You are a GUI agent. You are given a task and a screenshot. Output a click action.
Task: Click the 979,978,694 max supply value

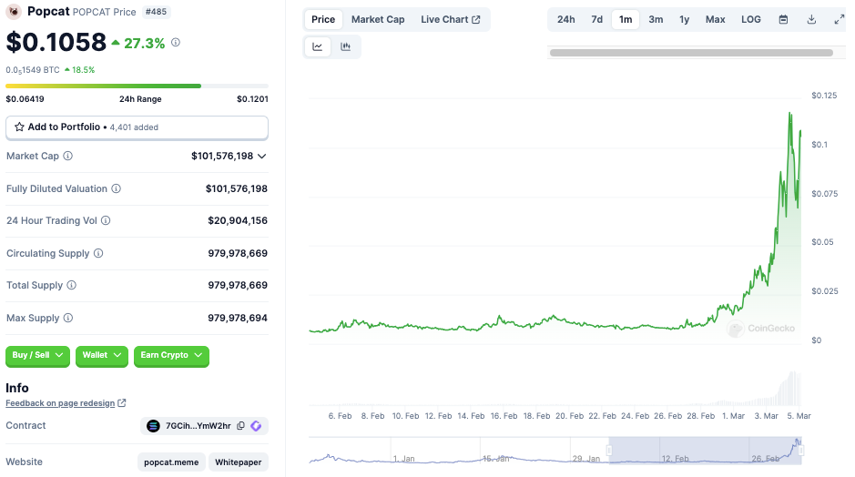(x=238, y=318)
